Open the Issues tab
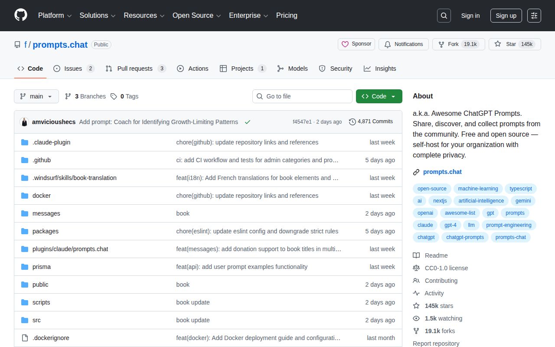Viewport: 555px width, 347px height. [x=72, y=68]
